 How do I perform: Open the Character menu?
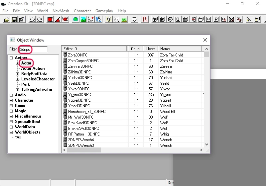click(82, 11)
